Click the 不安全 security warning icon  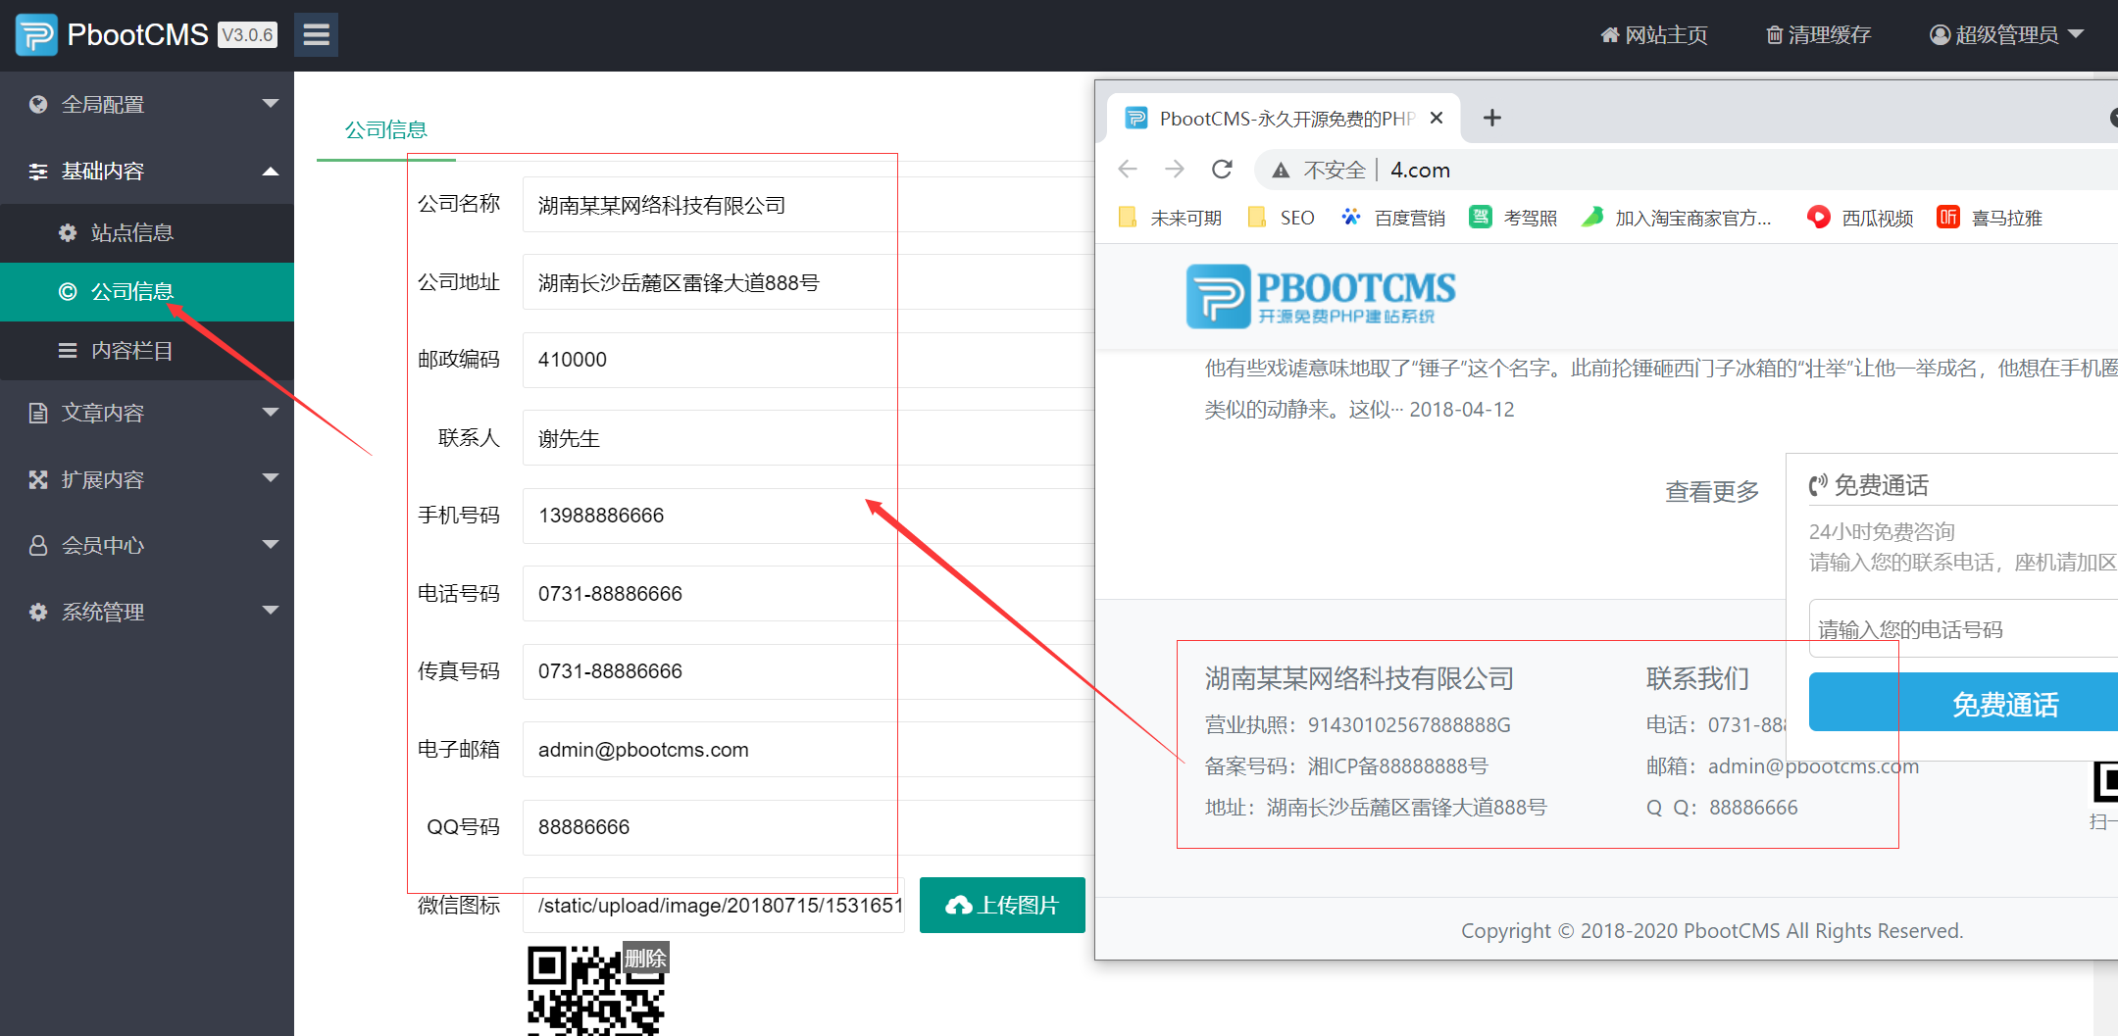[x=1281, y=171]
